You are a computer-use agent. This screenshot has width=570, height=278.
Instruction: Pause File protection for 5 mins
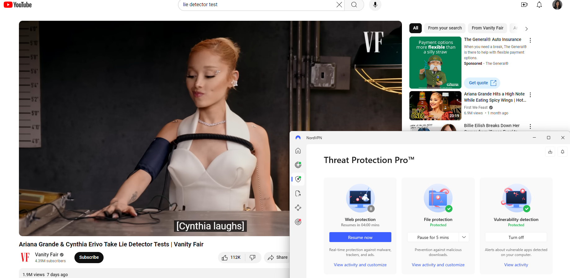(x=433, y=237)
